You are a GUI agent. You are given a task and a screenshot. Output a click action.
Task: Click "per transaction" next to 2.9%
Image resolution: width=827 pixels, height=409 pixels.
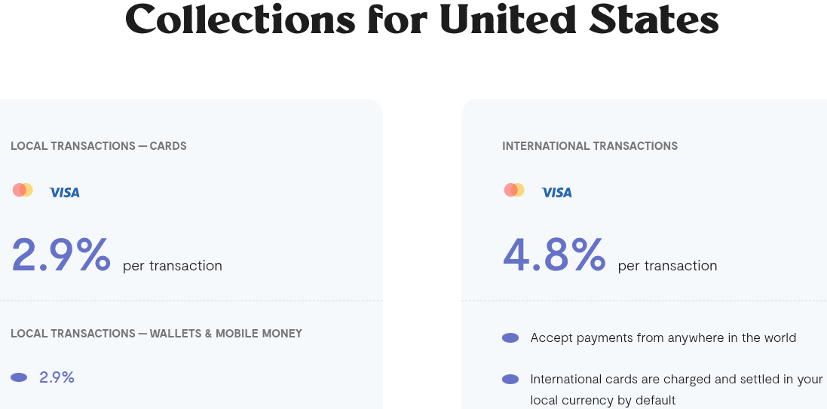click(x=173, y=266)
